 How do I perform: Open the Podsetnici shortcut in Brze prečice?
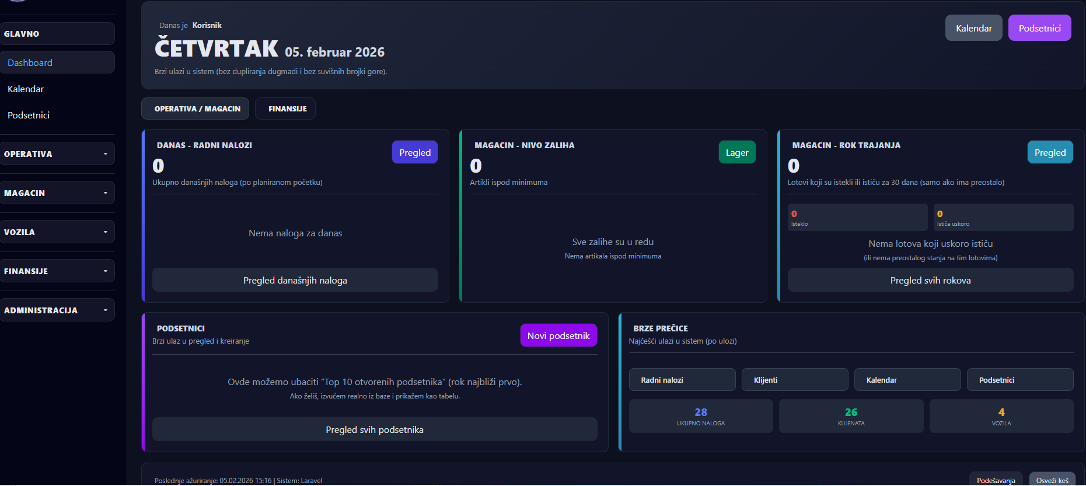pyautogui.click(x=1020, y=380)
